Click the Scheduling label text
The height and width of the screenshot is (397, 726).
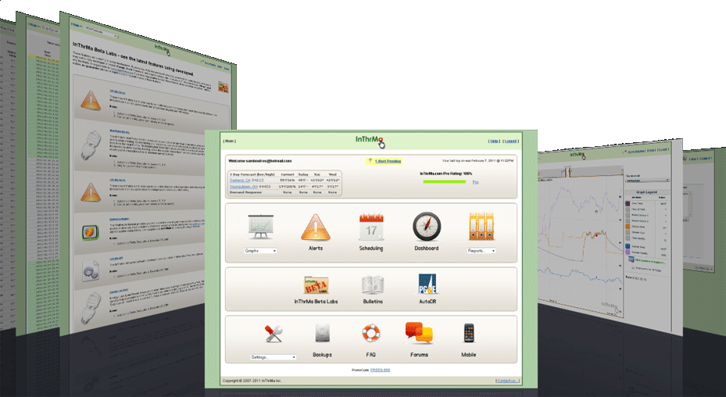371,249
